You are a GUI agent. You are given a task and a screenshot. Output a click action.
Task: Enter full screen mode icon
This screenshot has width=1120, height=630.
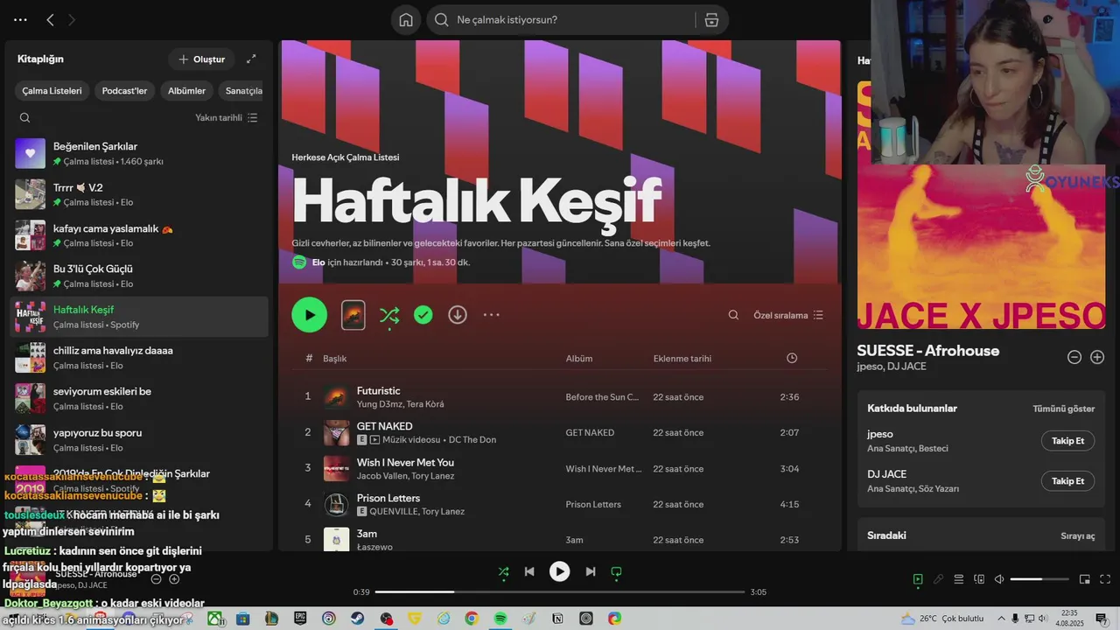pos(1105,579)
